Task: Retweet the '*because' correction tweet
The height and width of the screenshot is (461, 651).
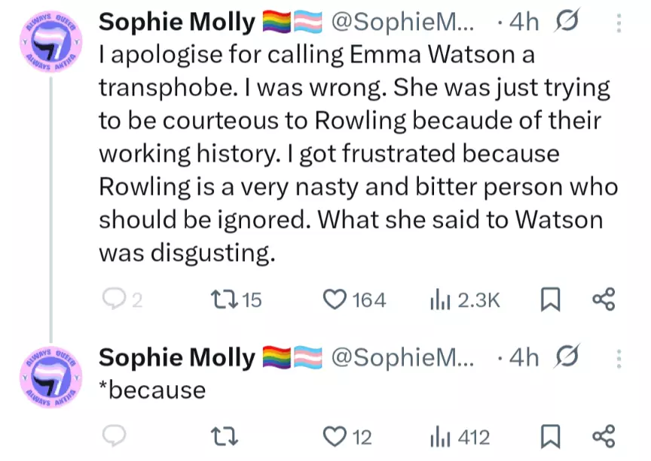Action: (x=225, y=437)
